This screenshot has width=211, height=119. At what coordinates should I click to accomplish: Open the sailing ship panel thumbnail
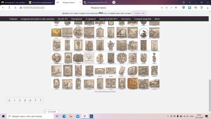[100, 45]
